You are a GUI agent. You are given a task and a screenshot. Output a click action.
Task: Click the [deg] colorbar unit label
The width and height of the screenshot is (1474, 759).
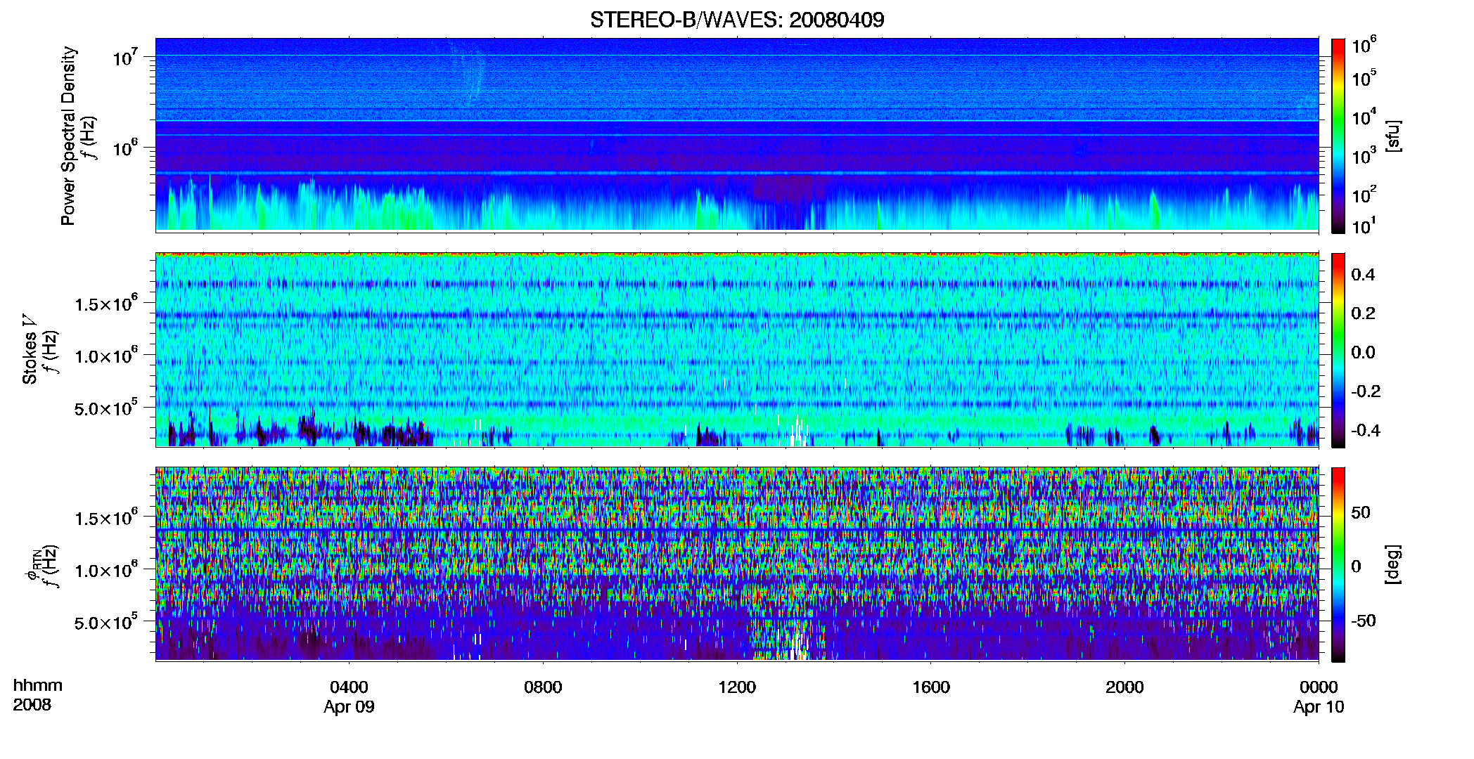1393,564
